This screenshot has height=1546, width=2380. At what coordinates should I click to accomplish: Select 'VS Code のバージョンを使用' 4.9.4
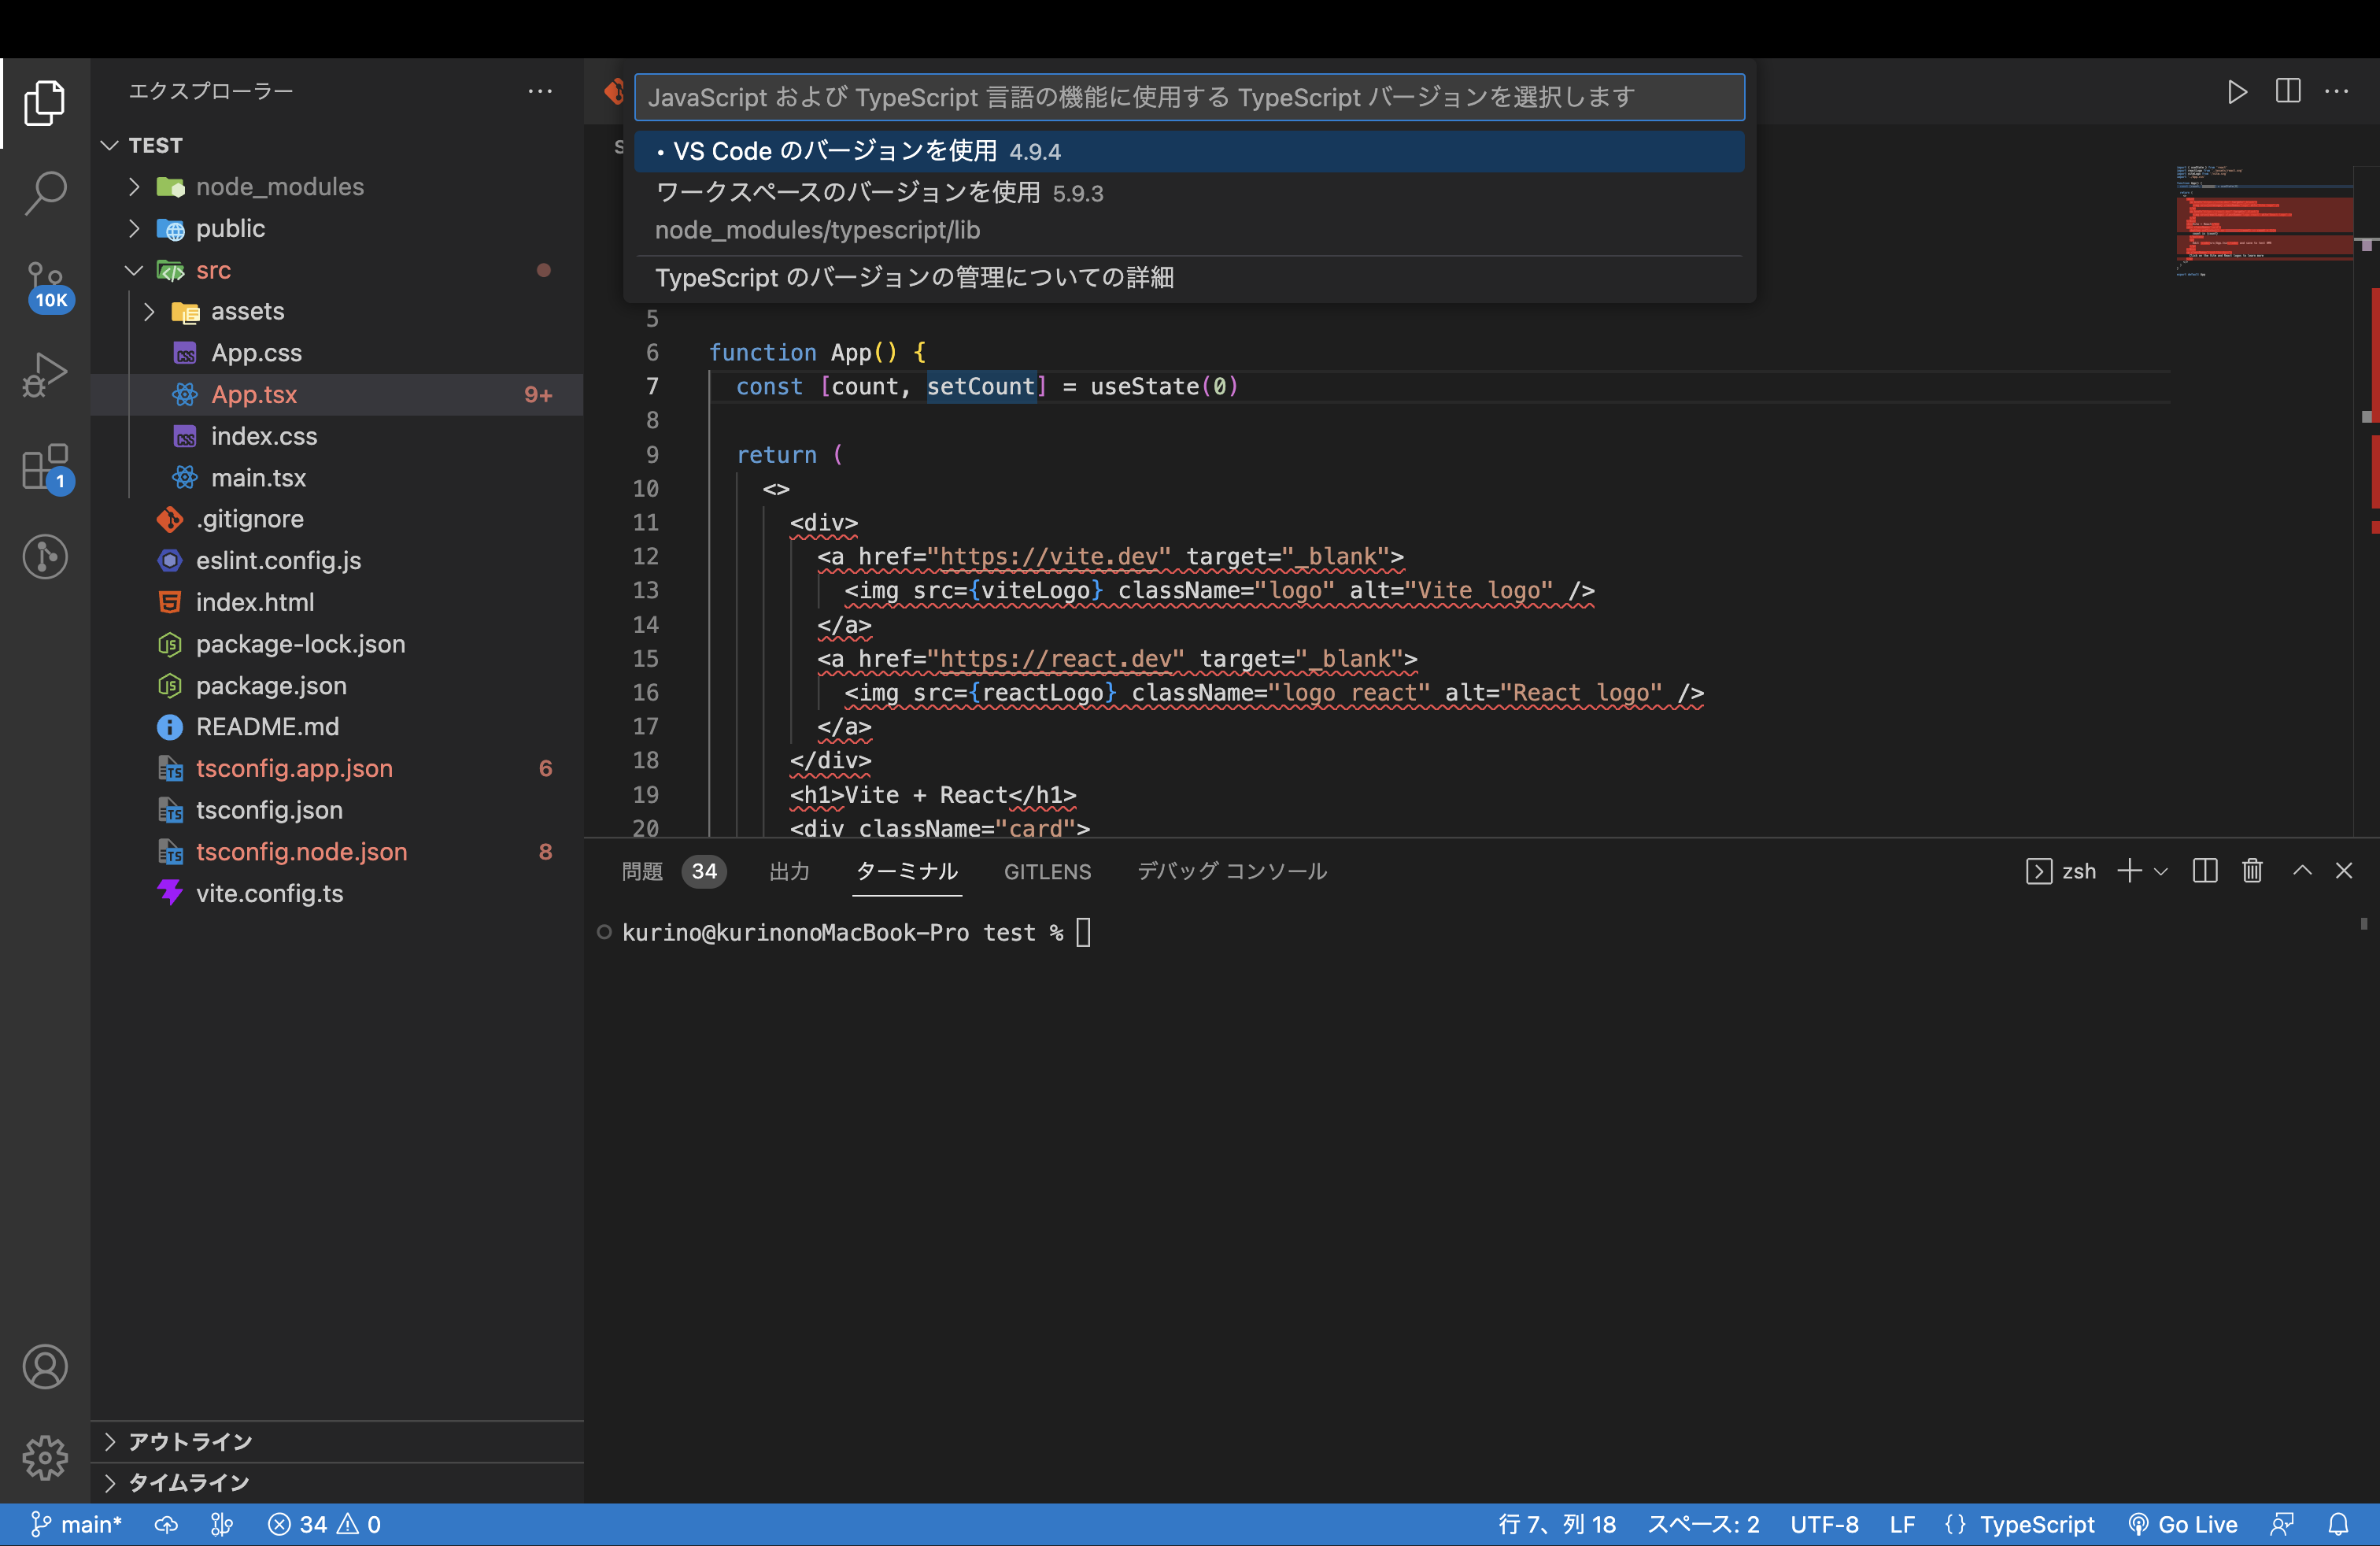[1189, 151]
